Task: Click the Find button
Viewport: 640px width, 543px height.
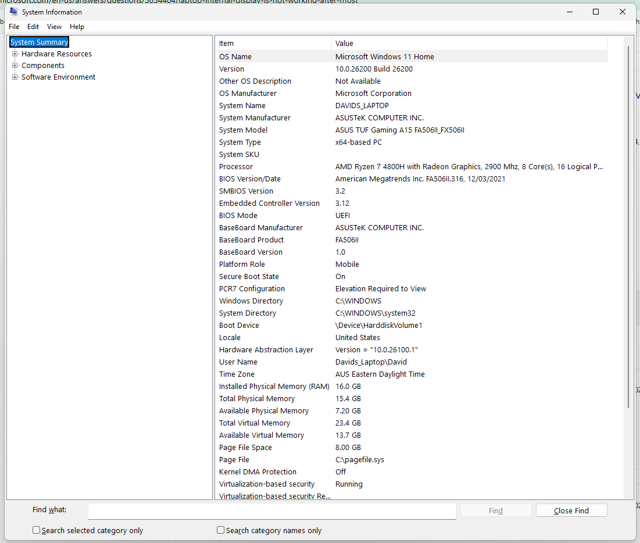Action: pyautogui.click(x=496, y=511)
